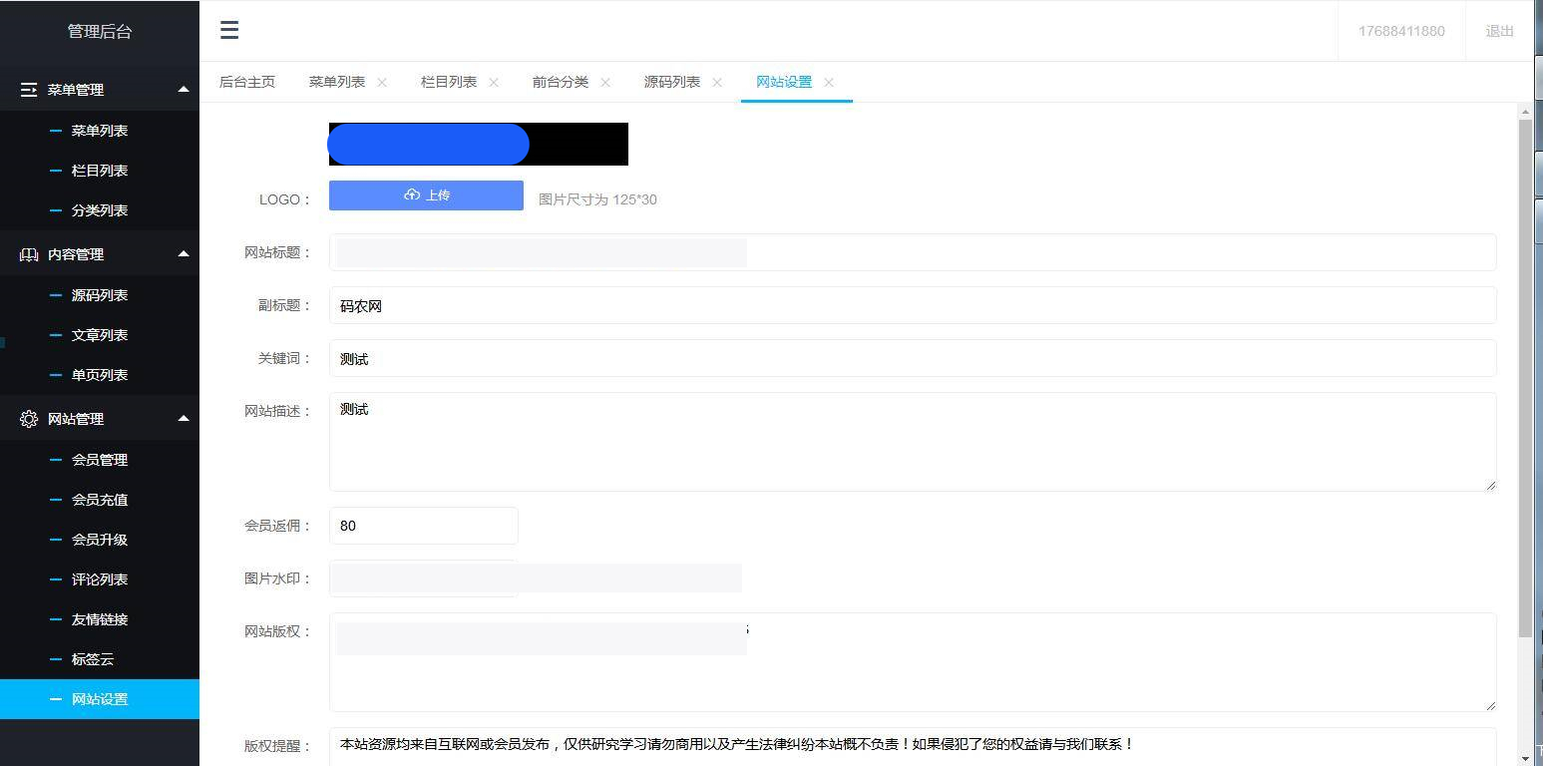Click the hamburger menu icon to collapse sidebar
The image size is (1543, 766).
point(229,30)
